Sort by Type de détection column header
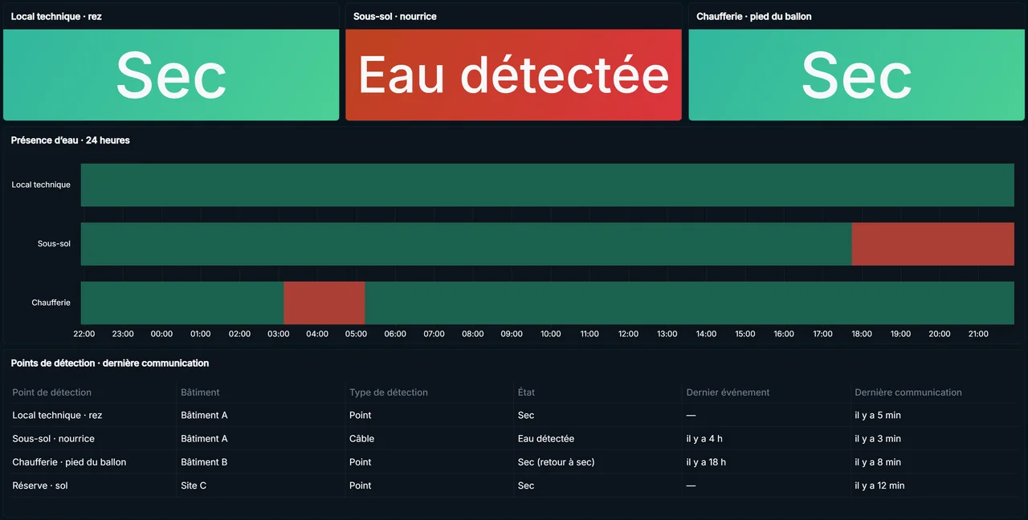Image resolution: width=1028 pixels, height=520 pixels. pos(389,392)
